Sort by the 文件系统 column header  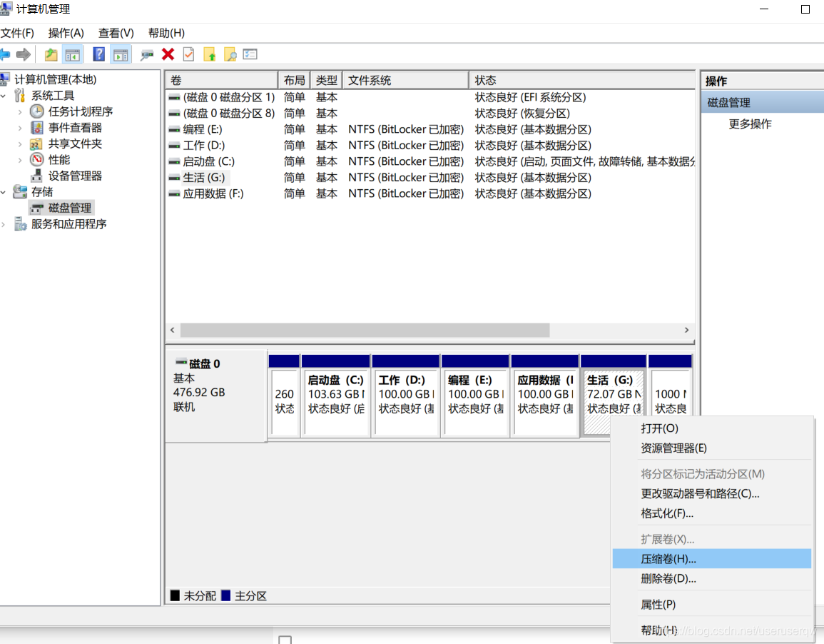(405, 81)
